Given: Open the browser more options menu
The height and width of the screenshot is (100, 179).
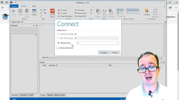Looking at the screenshot, I should click(176, 7).
